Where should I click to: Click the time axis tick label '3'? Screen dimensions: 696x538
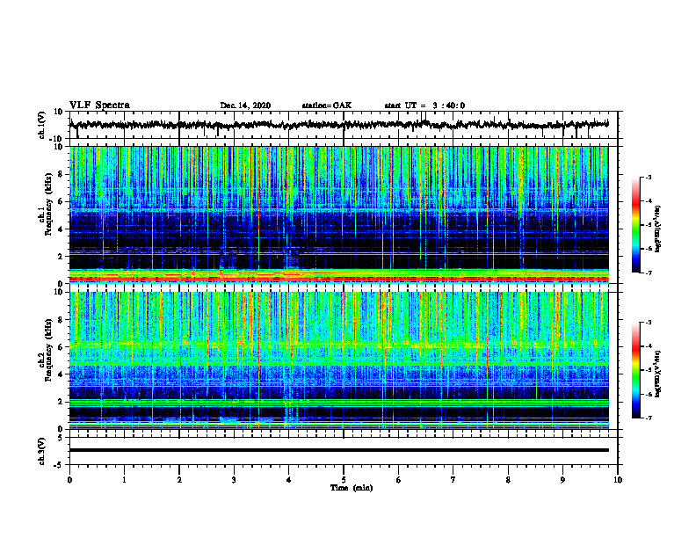[234, 480]
